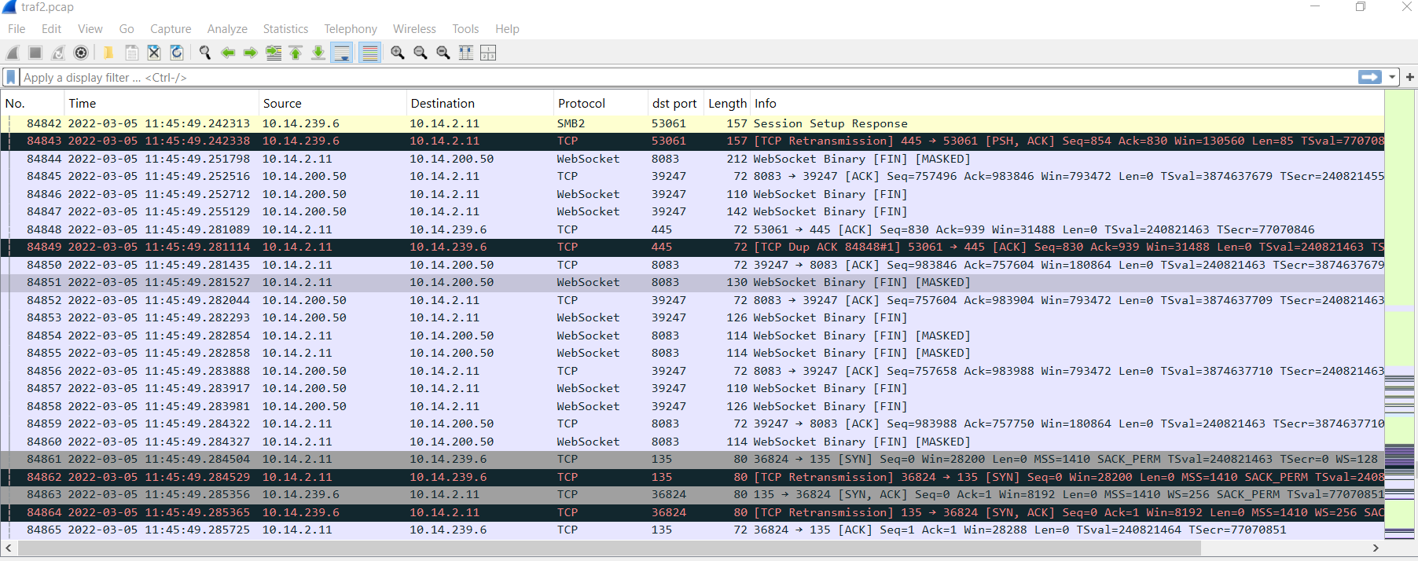
Task: Open the find packet magnifier tool
Action: point(205,53)
